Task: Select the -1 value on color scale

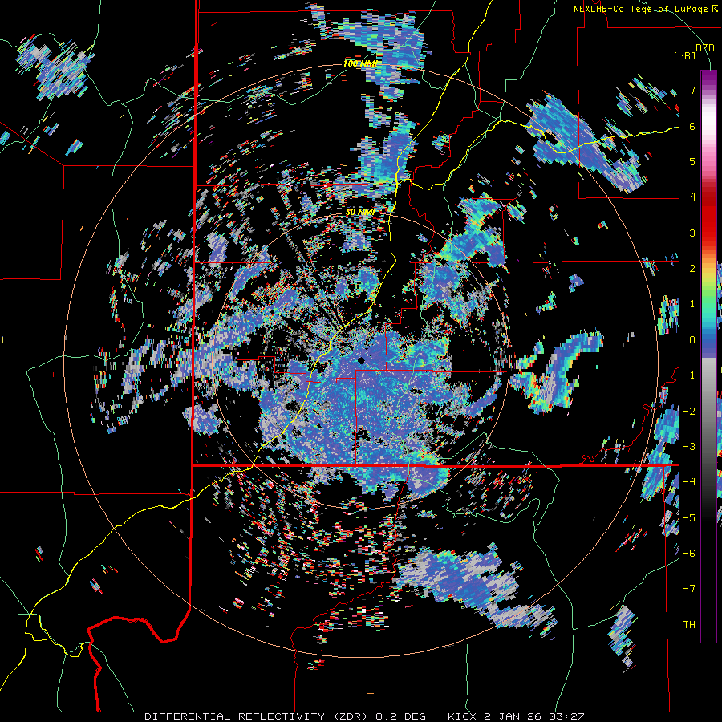Action: (689, 375)
